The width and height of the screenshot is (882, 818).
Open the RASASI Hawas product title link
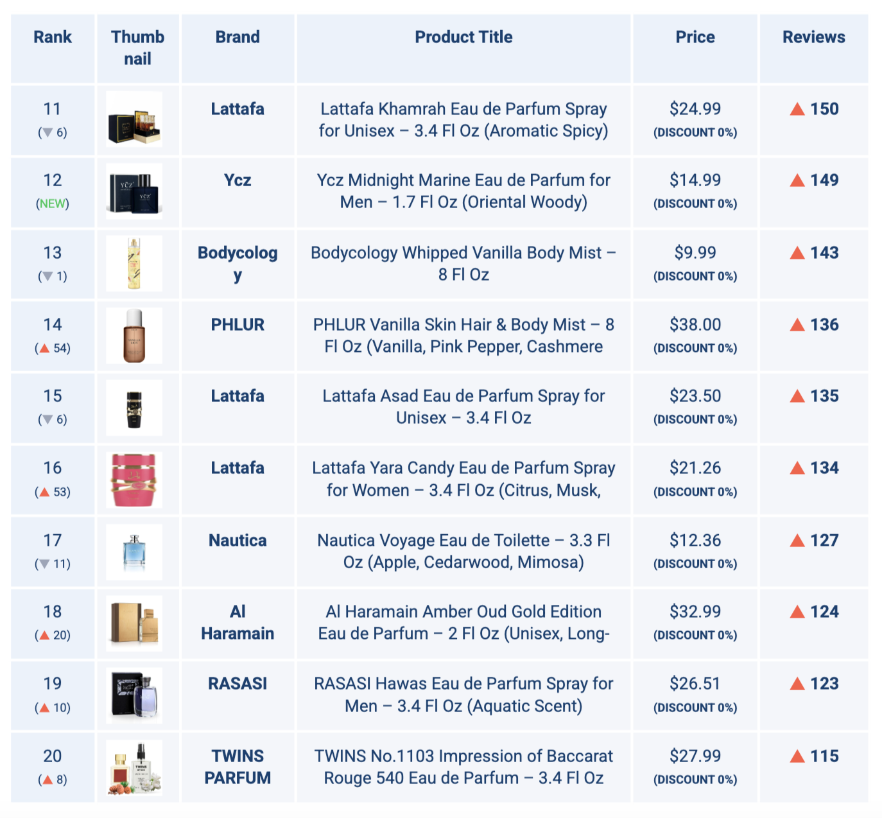pyautogui.click(x=463, y=695)
